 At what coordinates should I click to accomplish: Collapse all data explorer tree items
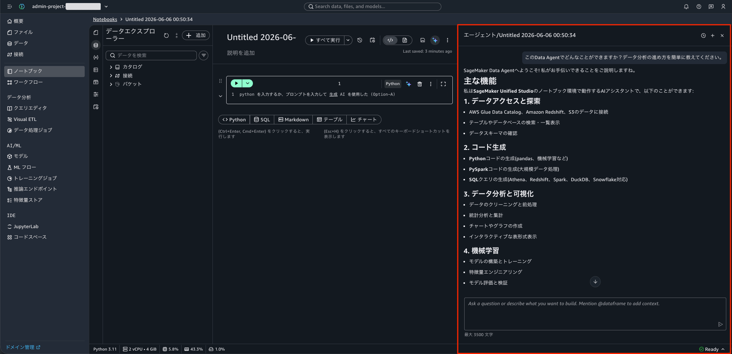click(x=177, y=35)
